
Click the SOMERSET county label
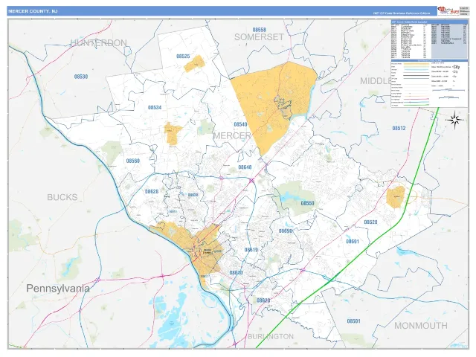pyautogui.click(x=259, y=37)
